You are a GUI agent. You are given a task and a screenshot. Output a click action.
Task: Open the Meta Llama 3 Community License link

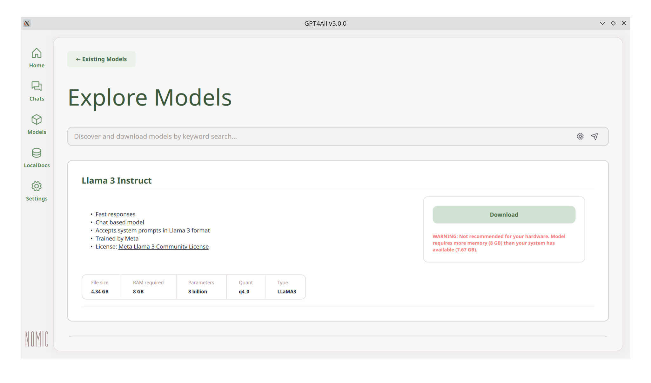164,247
